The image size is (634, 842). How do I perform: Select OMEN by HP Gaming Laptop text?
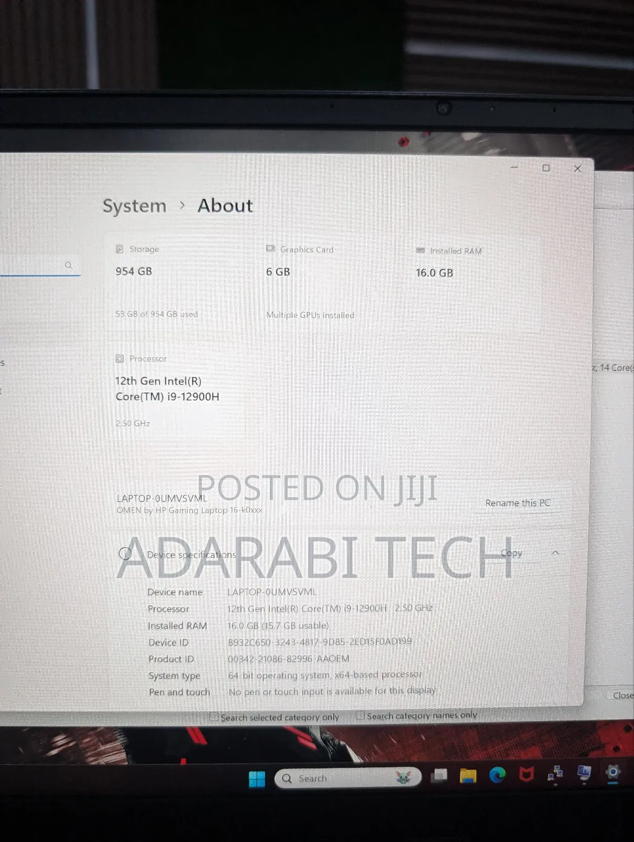[189, 510]
